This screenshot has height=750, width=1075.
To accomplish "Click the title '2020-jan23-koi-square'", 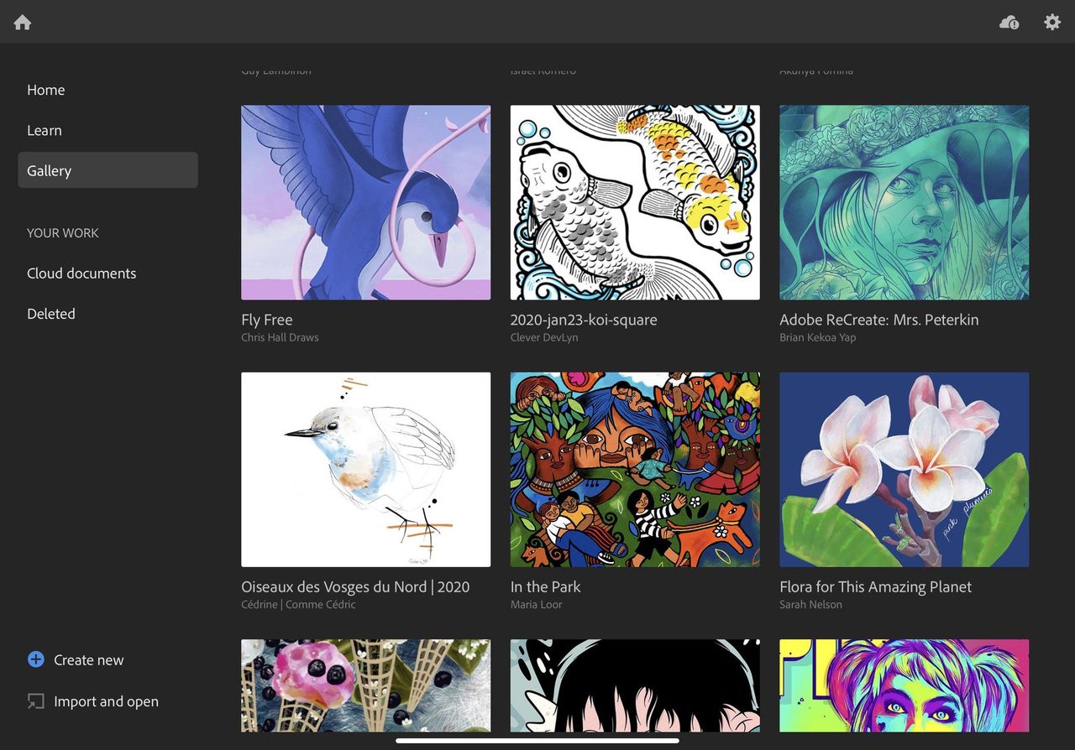I will click(x=584, y=320).
